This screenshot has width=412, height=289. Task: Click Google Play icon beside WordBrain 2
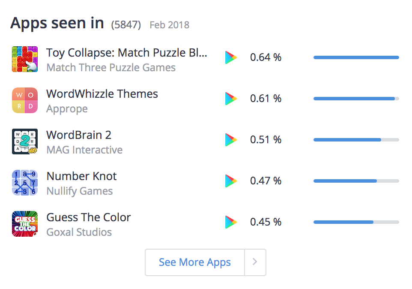231,140
